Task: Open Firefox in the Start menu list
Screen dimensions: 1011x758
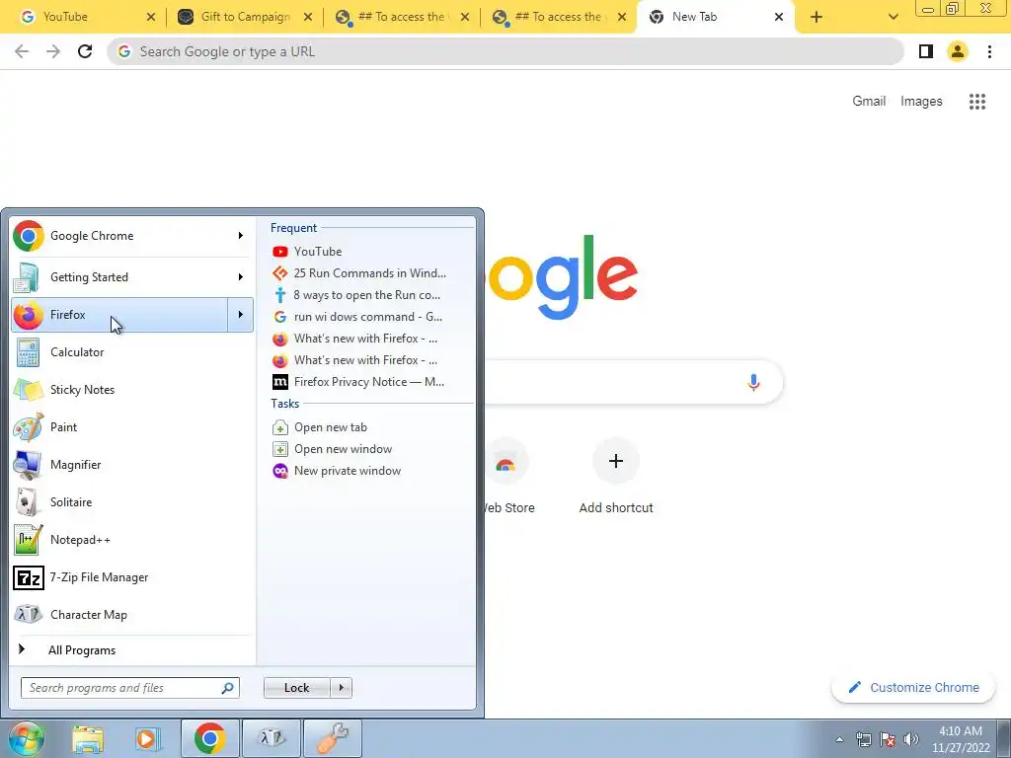Action: point(119,315)
